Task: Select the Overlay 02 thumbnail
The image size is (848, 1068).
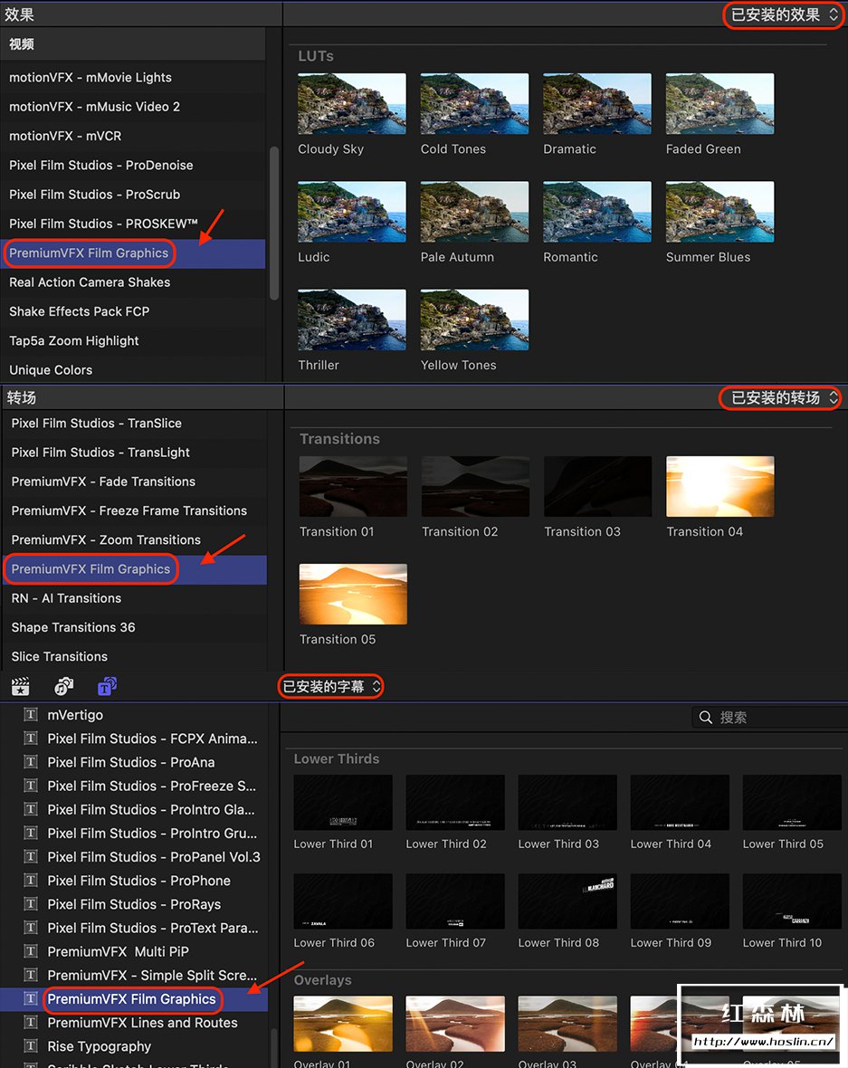Action: pyautogui.click(x=455, y=1024)
